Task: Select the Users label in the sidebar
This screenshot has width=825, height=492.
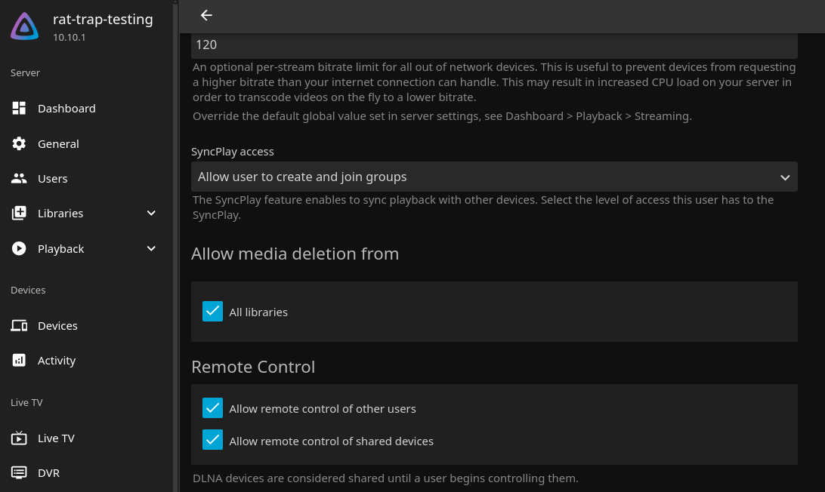Action: (53, 178)
